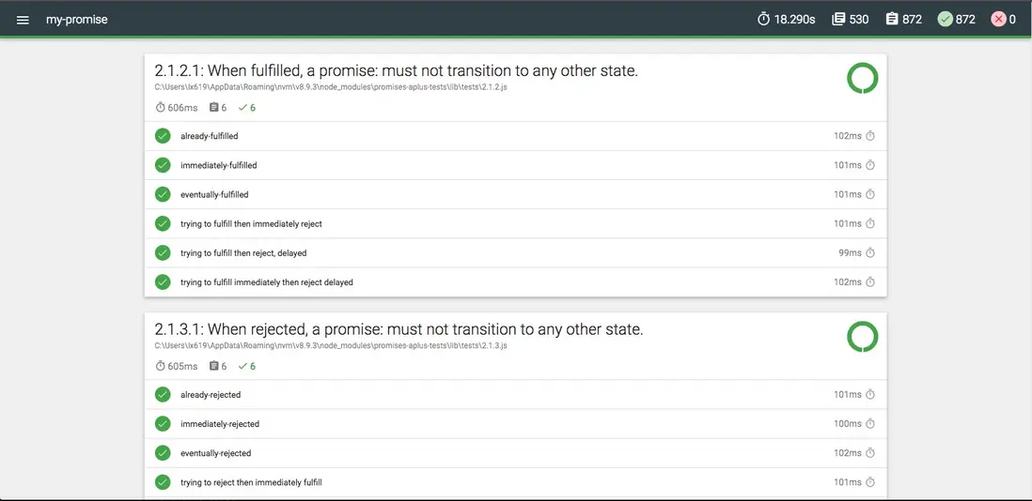Viewport: 1032px width, 501px height.
Task: Click the 2.1.2.1 suite heading
Action: tap(396, 70)
